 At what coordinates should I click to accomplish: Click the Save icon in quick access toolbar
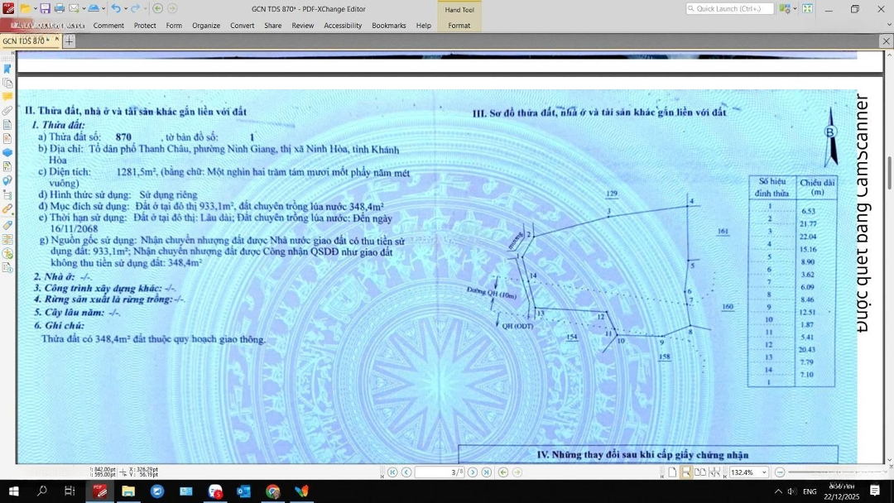coord(45,8)
